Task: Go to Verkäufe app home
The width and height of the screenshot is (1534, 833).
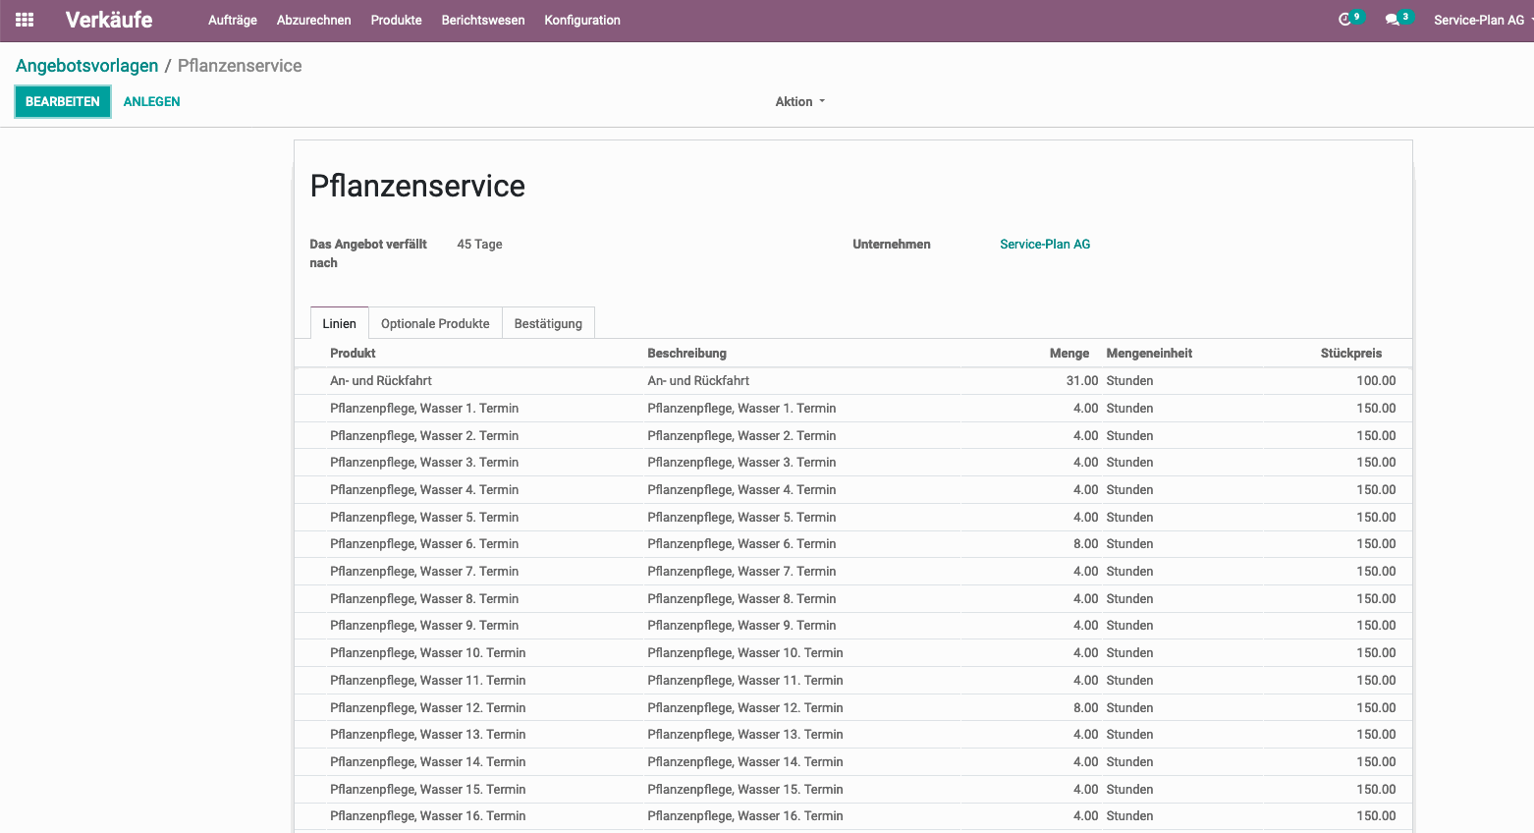Action: 109,20
